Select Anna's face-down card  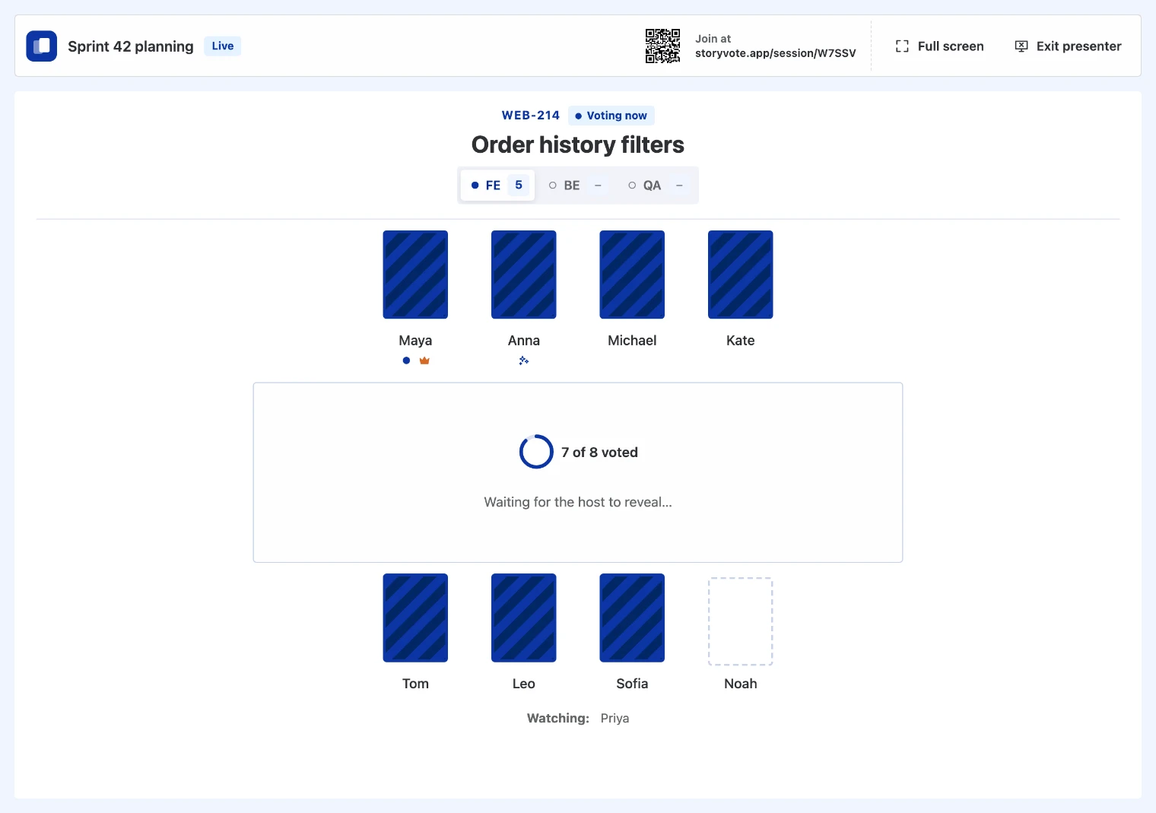pyautogui.click(x=524, y=275)
